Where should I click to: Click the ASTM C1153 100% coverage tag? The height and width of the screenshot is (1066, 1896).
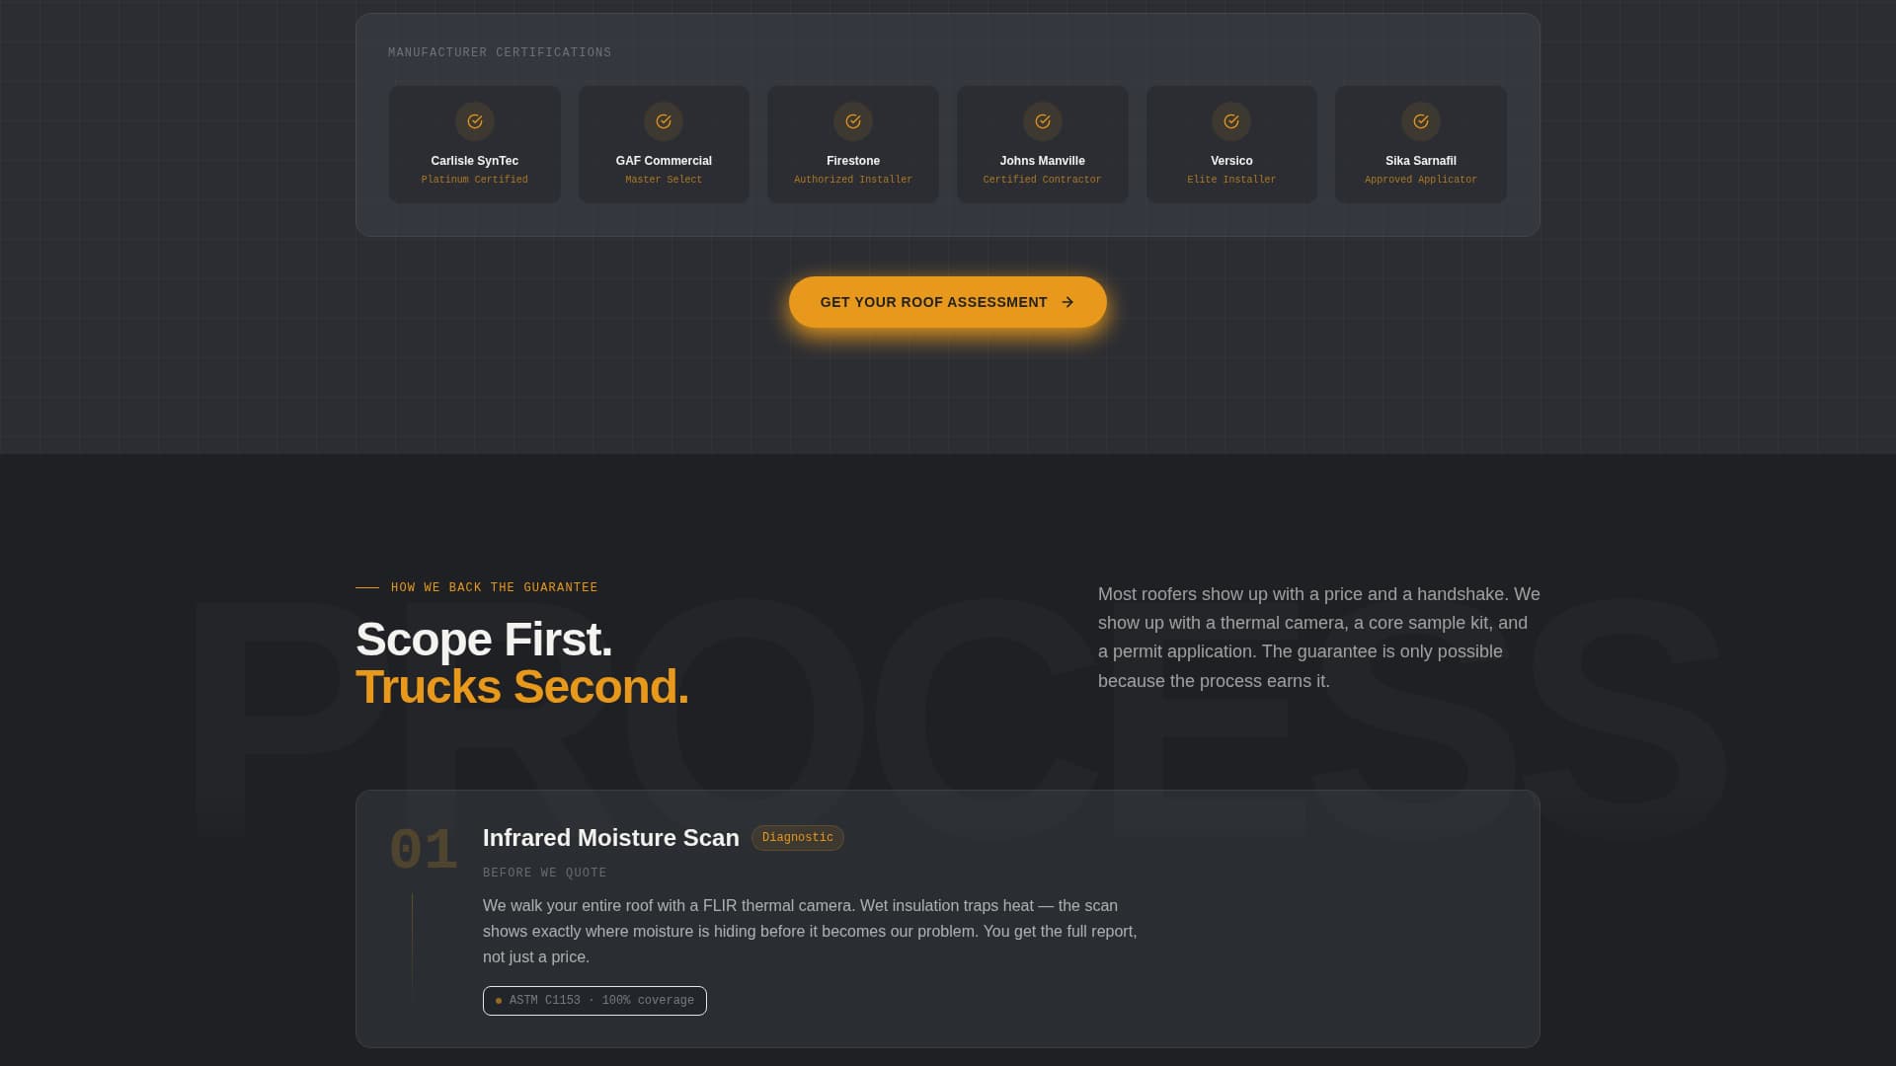(594, 1001)
